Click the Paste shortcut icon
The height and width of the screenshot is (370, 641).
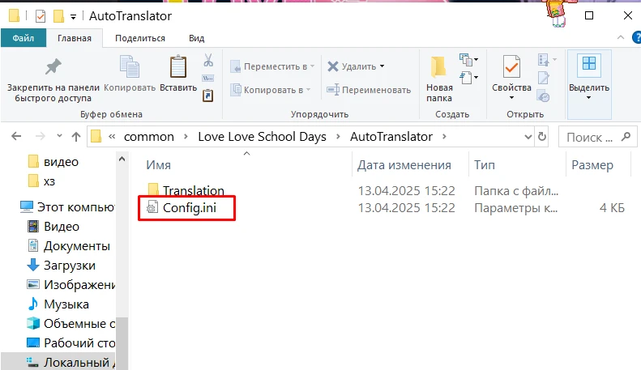208,96
